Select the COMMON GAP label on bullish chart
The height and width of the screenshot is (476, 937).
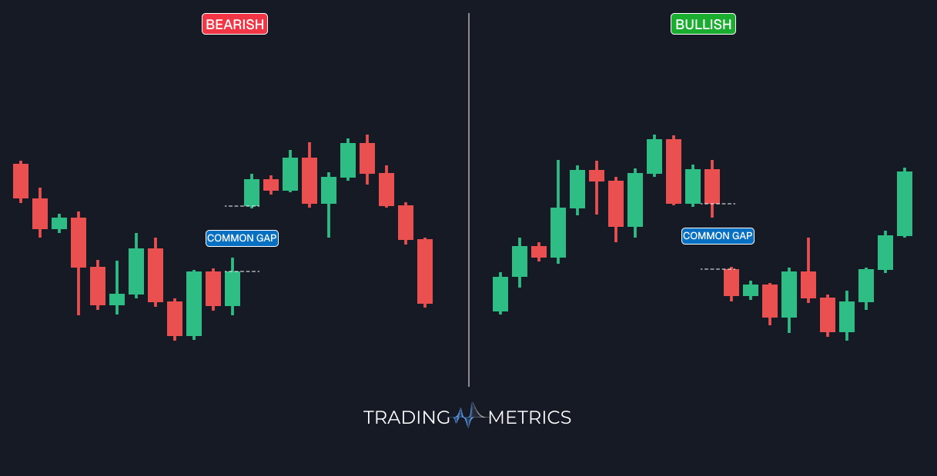coord(718,236)
